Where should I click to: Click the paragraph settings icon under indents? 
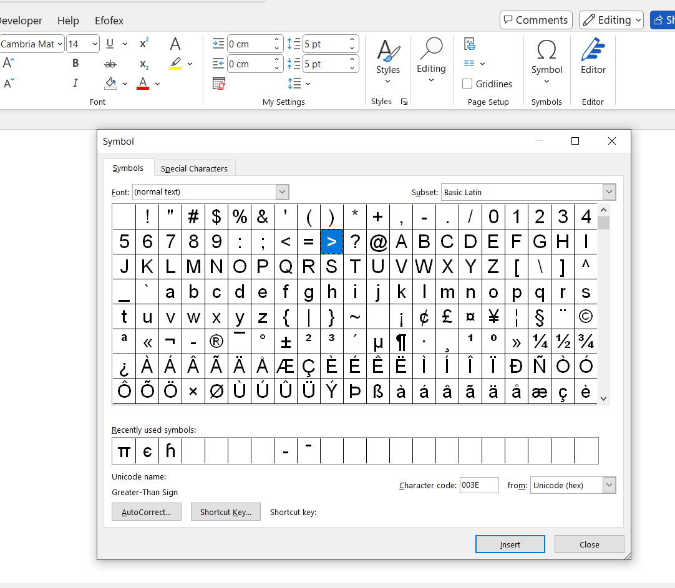point(219,84)
